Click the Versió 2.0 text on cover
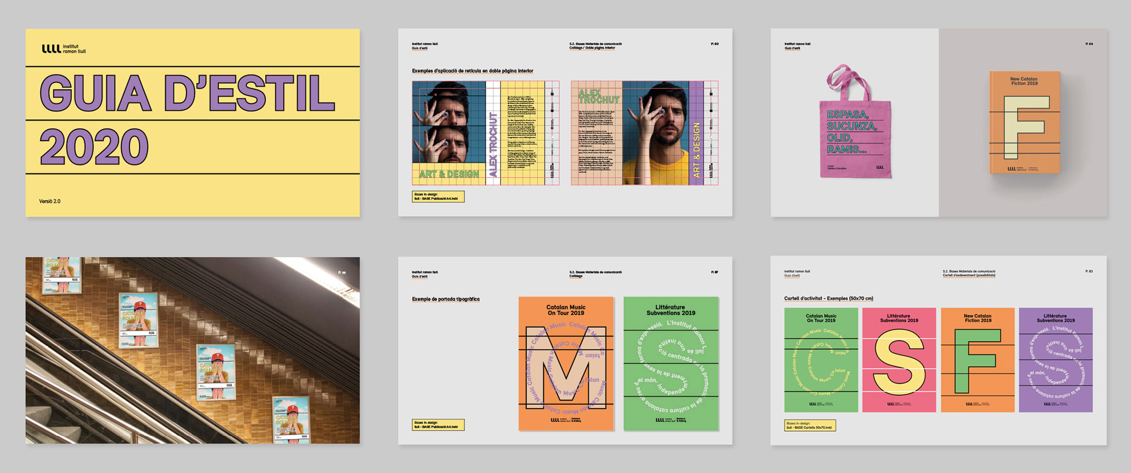1131x473 pixels. click(x=50, y=201)
